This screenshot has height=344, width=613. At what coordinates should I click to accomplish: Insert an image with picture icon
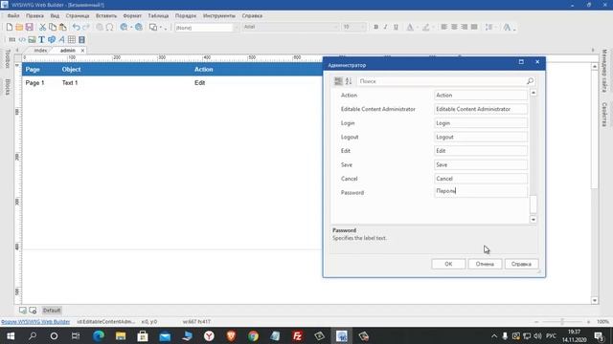[32, 39]
